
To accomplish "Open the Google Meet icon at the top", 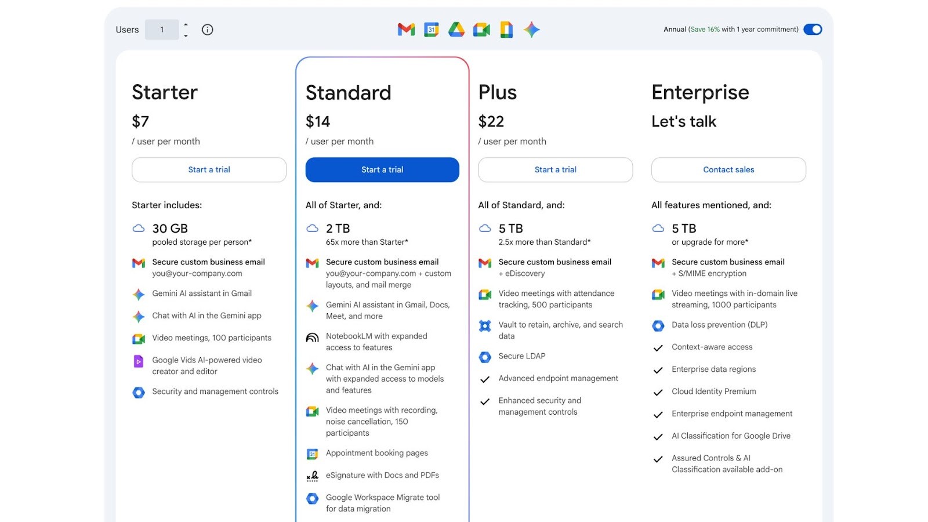I will tap(481, 30).
